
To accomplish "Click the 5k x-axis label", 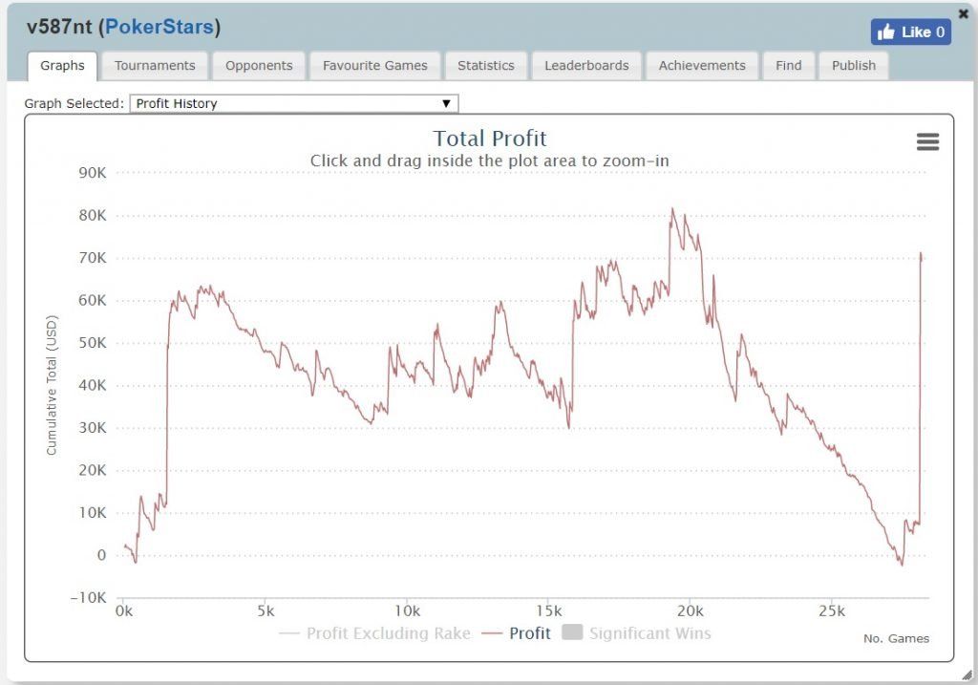I will [266, 611].
